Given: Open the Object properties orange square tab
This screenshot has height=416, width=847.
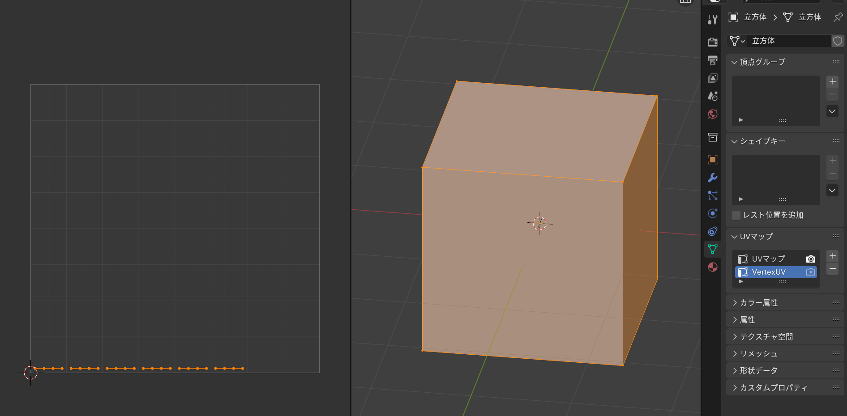Looking at the screenshot, I should click(x=713, y=160).
